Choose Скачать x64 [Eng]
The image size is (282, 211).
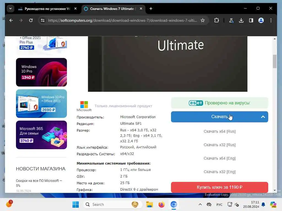click(219, 158)
